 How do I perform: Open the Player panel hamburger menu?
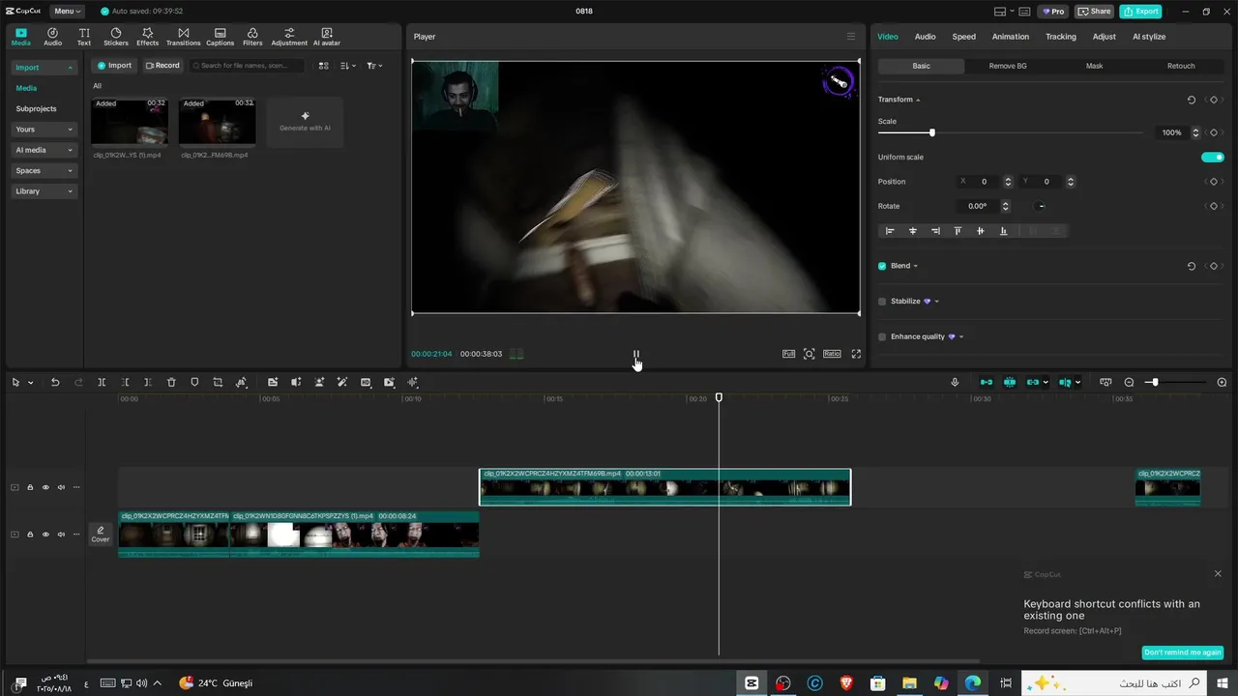pyautogui.click(x=851, y=37)
